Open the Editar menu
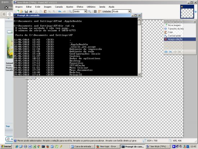This screenshot has width=198, height=149. point(29,7)
